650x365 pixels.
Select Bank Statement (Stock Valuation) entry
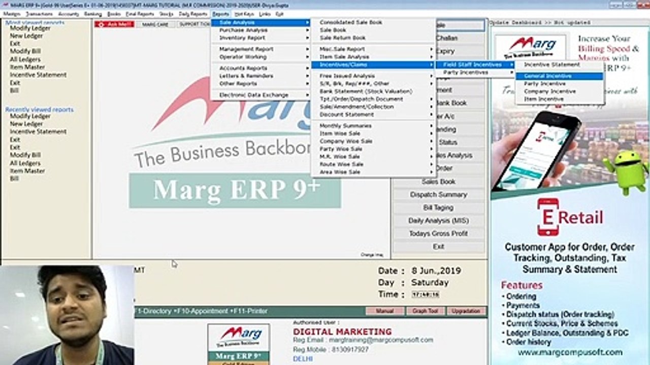373,92
